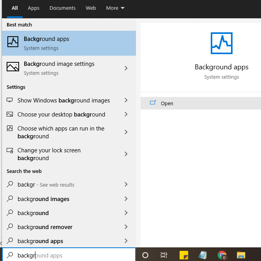Click search icon beside the plain background suggestion

[10, 213]
